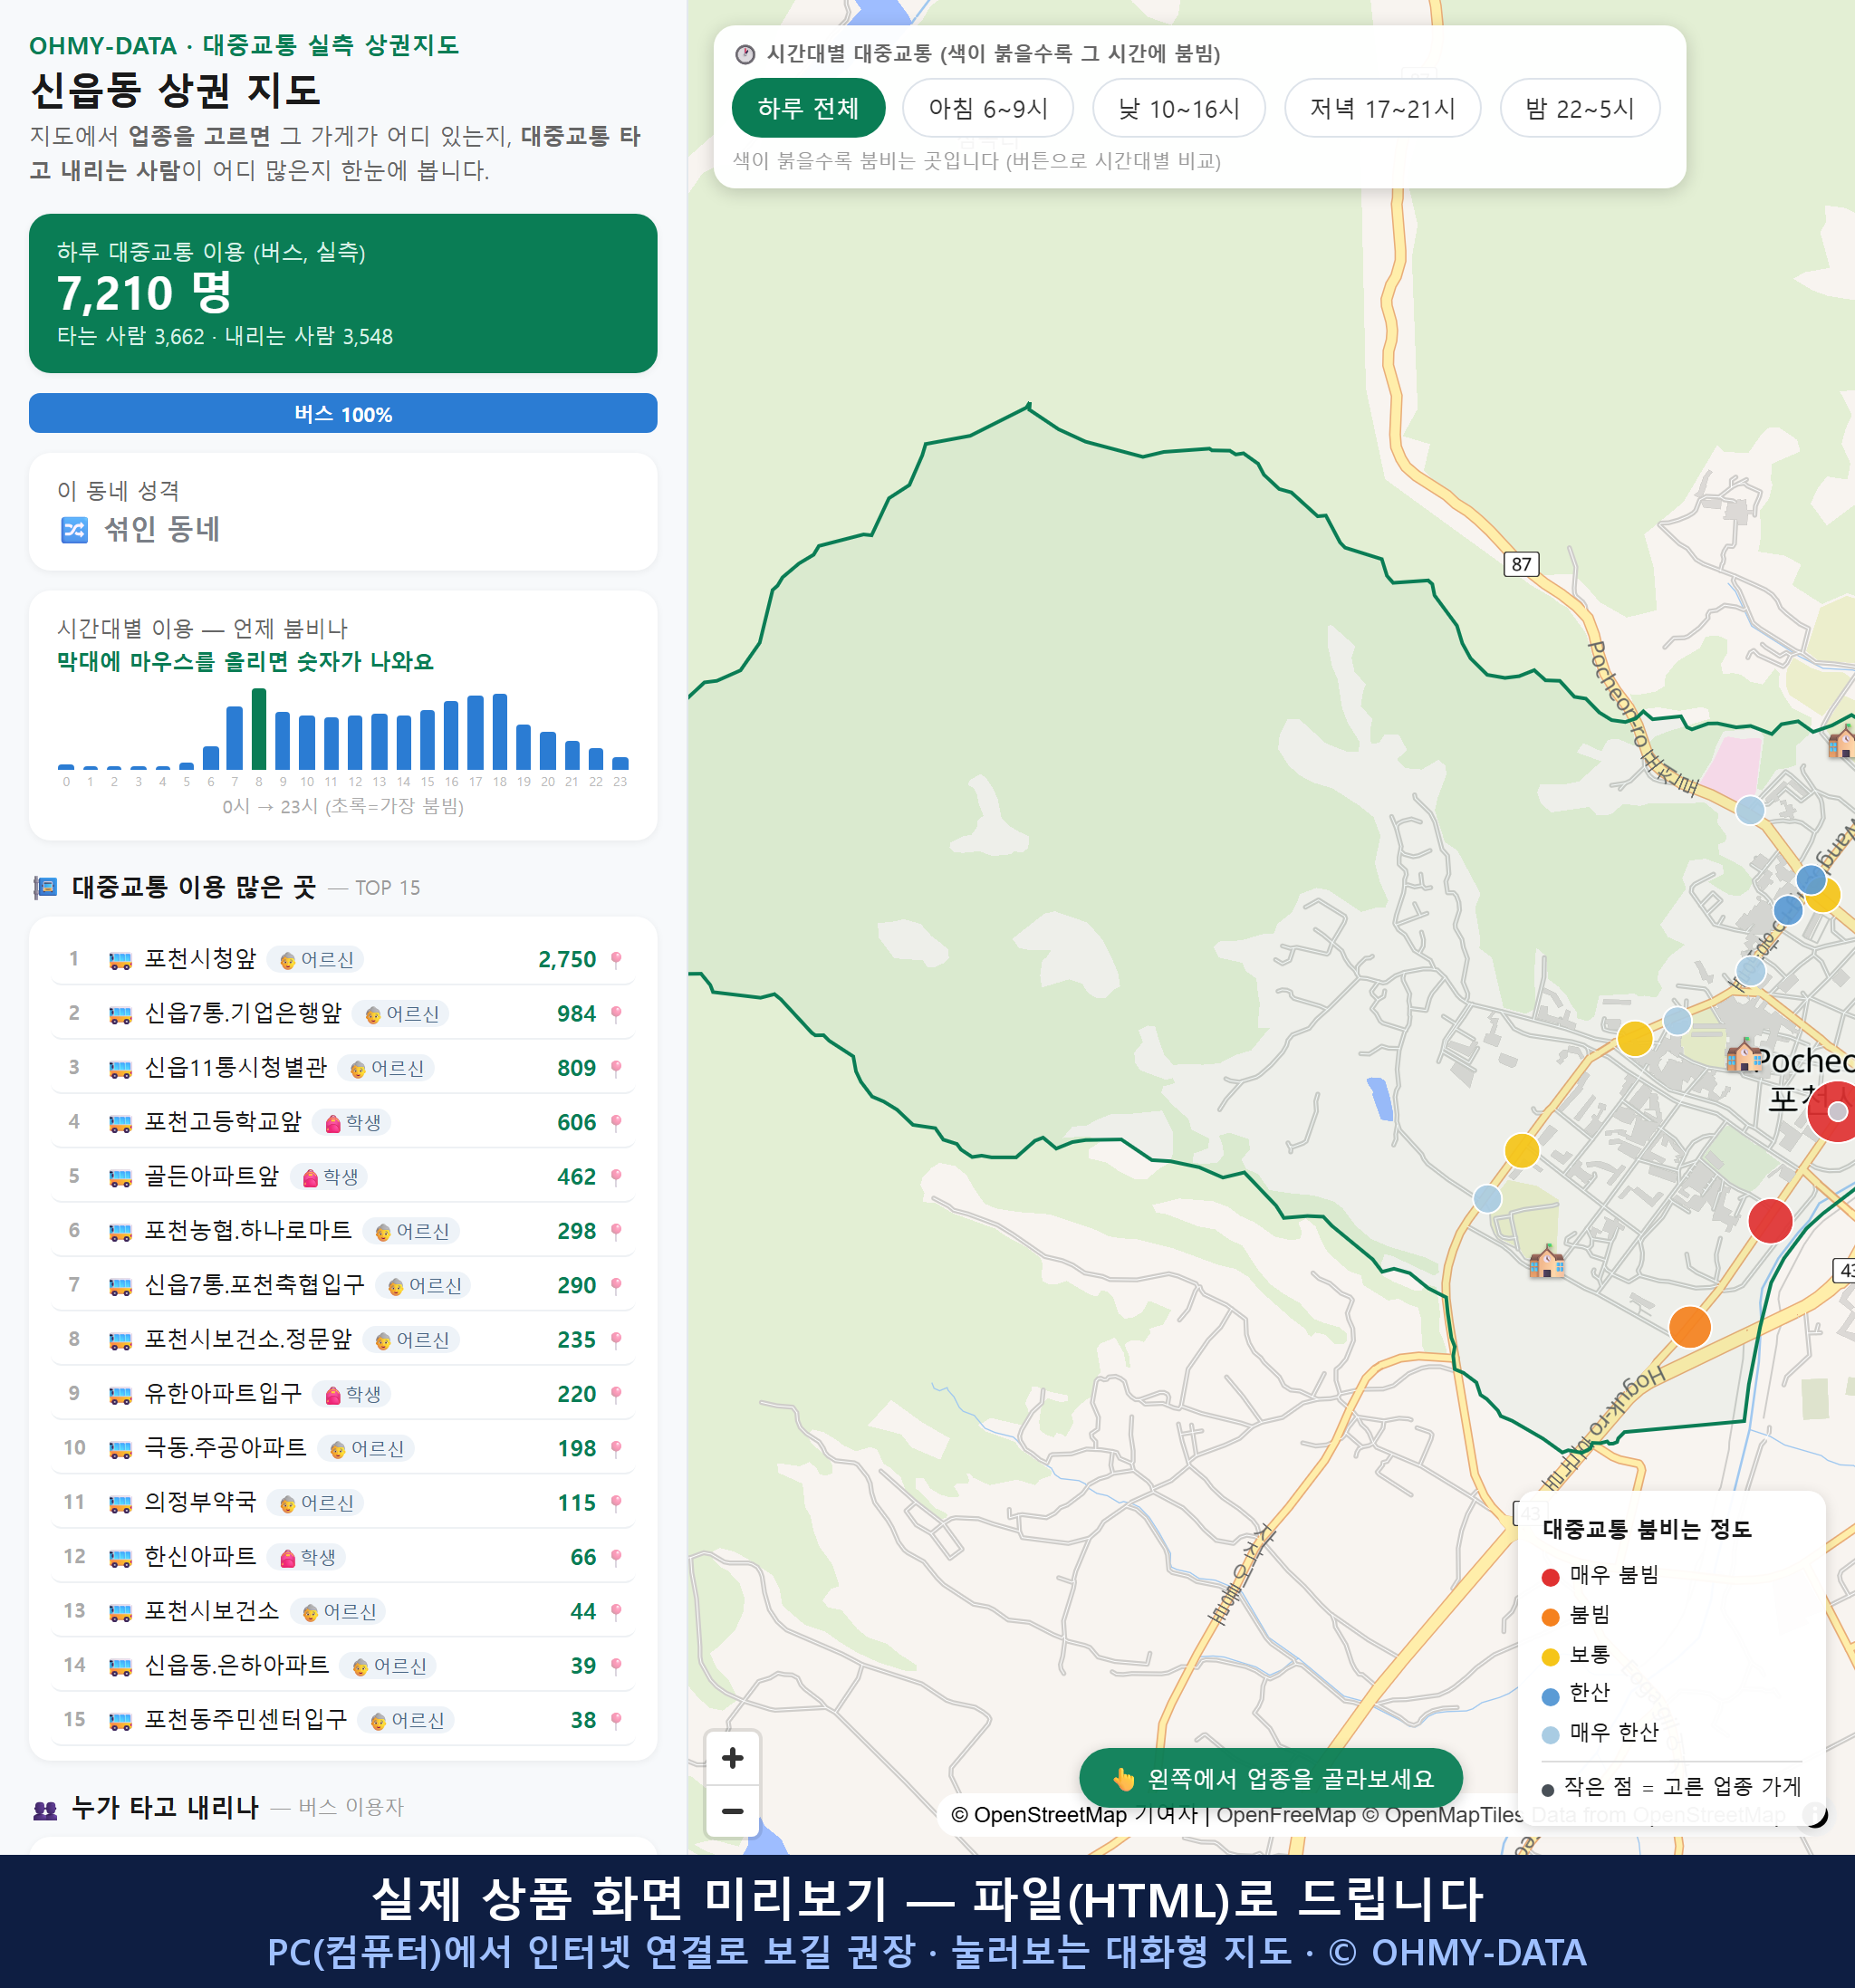This screenshot has height=1988, width=1855.
Task: Click the pin icon for 극동.주공아파트
Action: pos(616,1448)
